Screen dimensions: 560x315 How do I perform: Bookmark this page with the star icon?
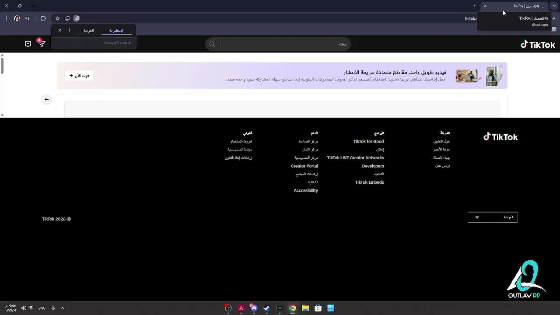click(x=57, y=18)
